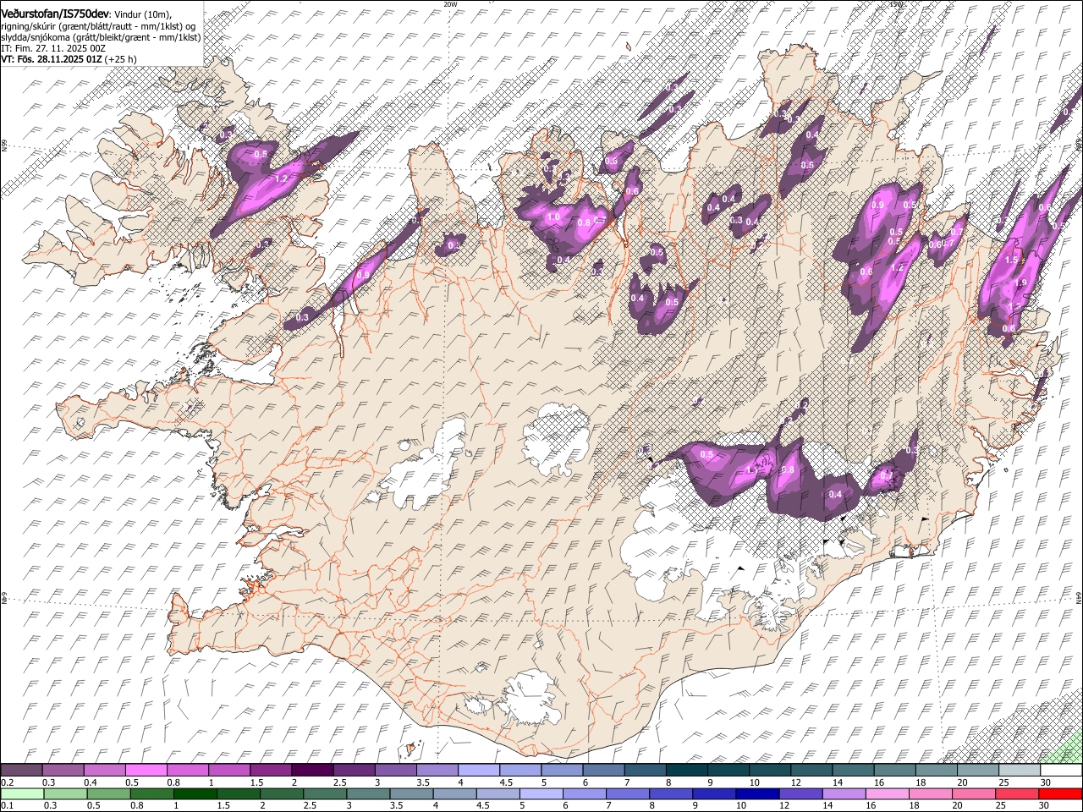Screen dimensions: 1083x812
Task: Select the deep blue 10 swatch in rain legend
Action: (x=757, y=794)
